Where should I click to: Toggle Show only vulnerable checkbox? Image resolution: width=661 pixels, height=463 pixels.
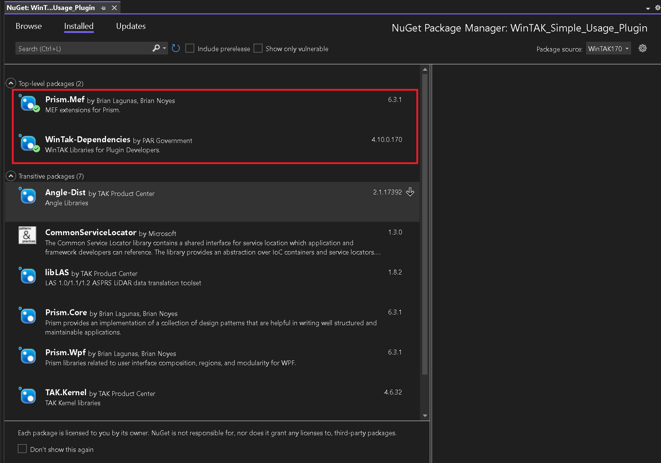click(x=258, y=49)
